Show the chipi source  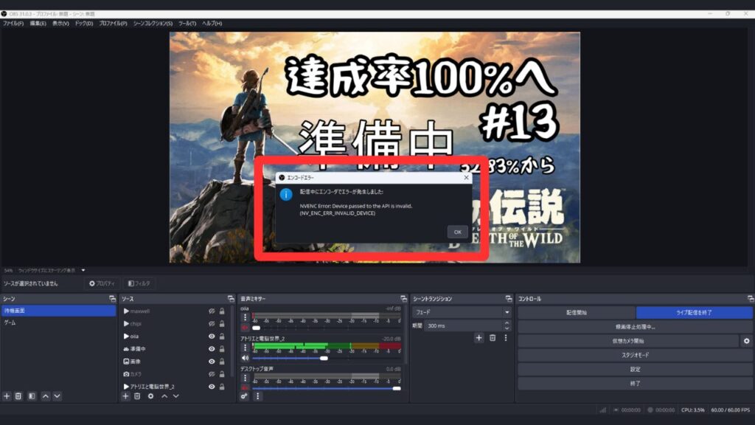coord(212,324)
